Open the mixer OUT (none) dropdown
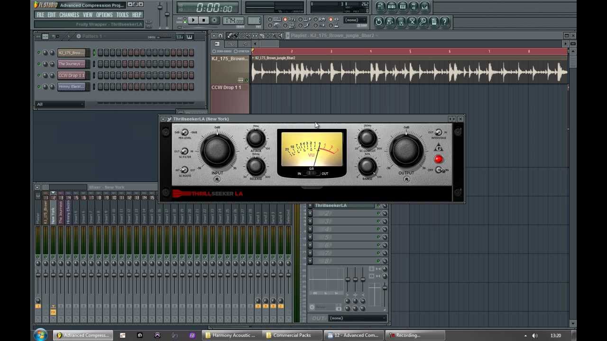 pos(358,318)
